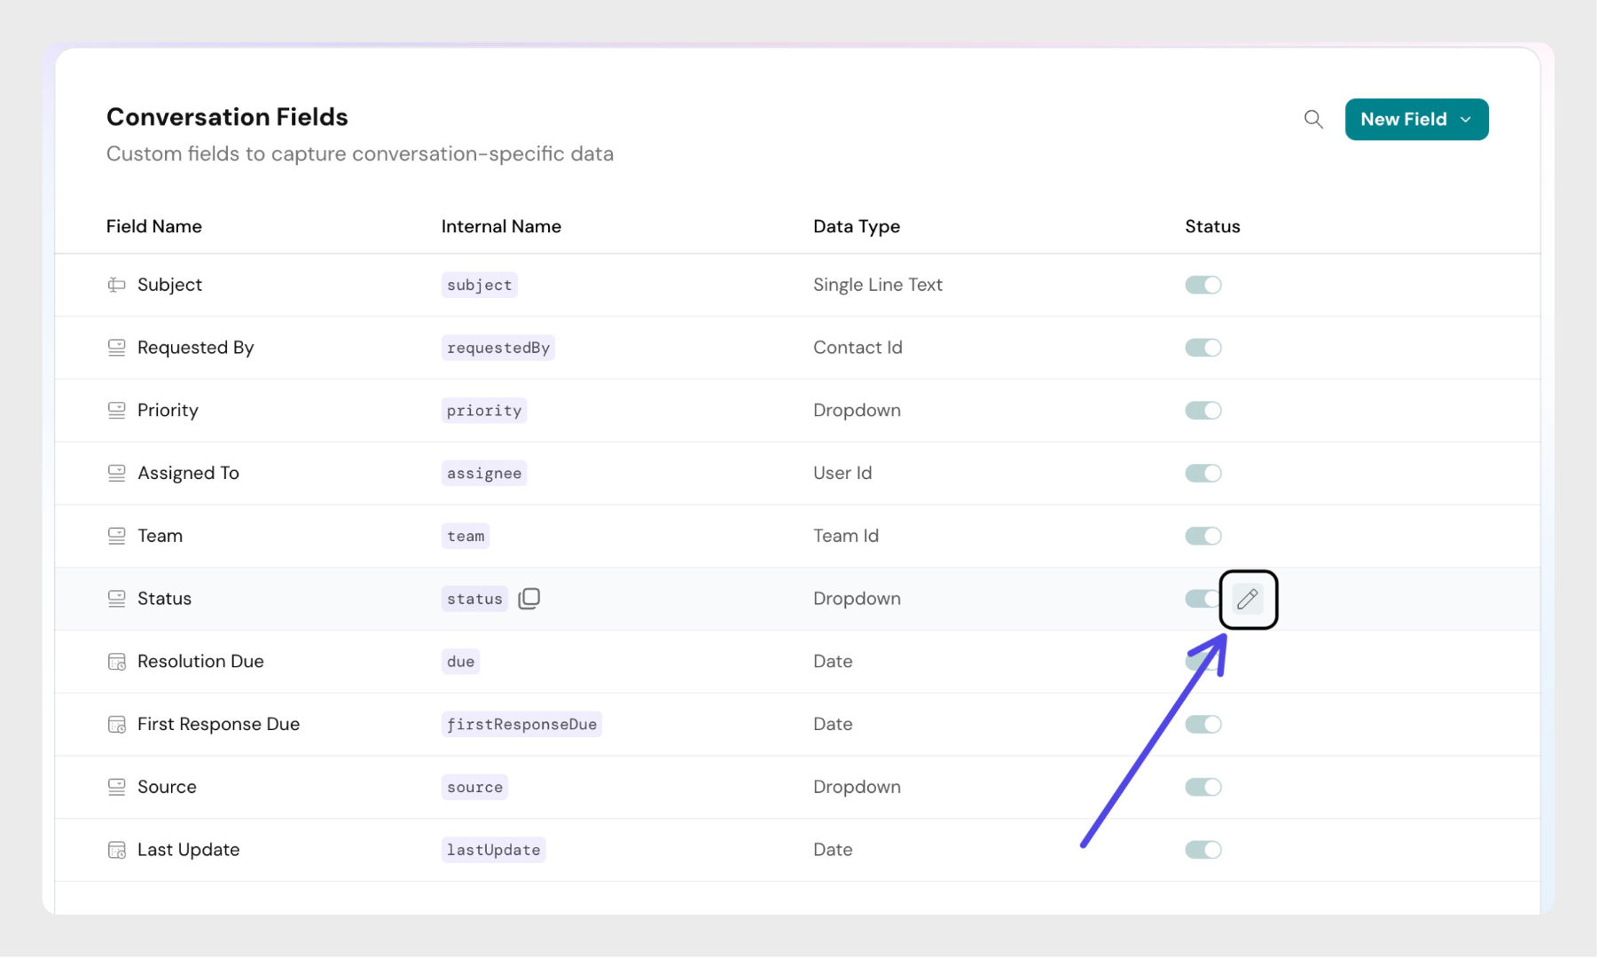Disable the Requested By field toggle

click(1202, 348)
